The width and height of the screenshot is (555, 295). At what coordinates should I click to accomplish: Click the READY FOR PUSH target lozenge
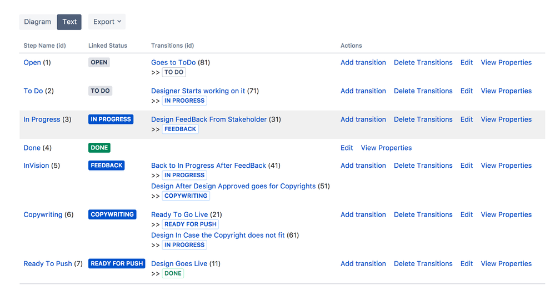[x=191, y=224]
